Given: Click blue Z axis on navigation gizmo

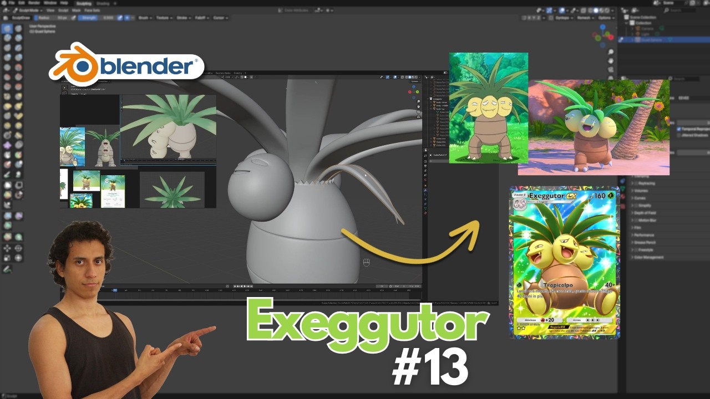Looking at the screenshot, I should click(x=602, y=27).
